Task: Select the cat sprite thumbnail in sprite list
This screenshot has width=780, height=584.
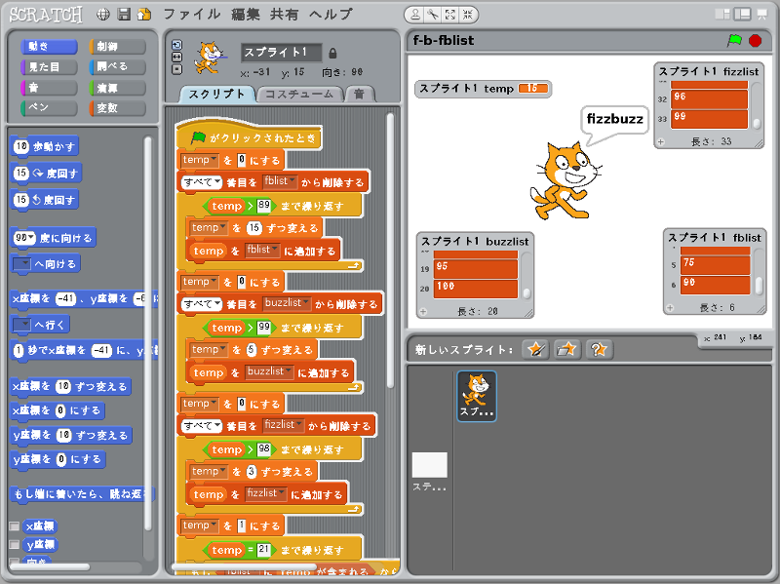Action: (x=477, y=396)
